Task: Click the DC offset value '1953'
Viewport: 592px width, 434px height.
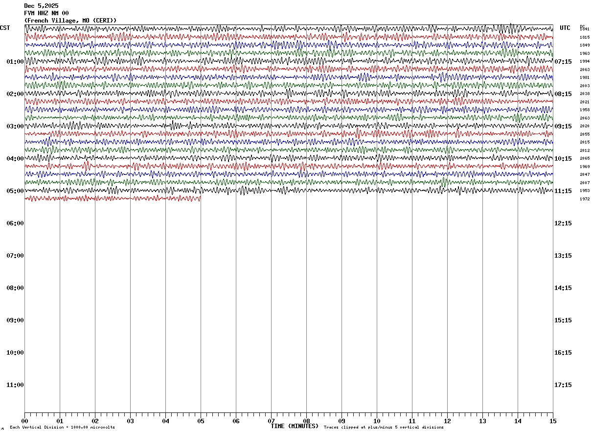Action: pos(585,191)
